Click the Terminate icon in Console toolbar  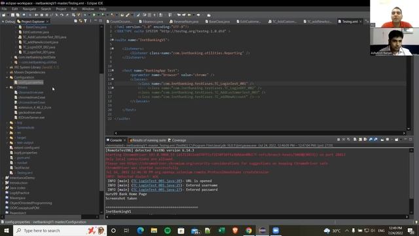[338, 140]
